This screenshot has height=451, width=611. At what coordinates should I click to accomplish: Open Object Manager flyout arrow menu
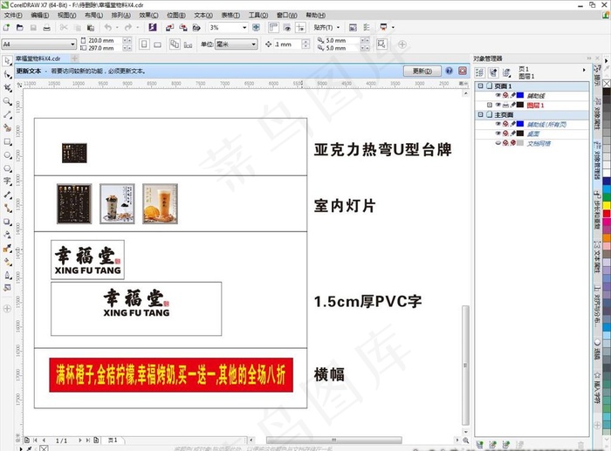tap(584, 70)
